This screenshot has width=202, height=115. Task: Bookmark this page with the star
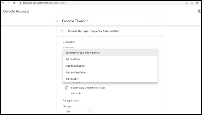click(198, 3)
